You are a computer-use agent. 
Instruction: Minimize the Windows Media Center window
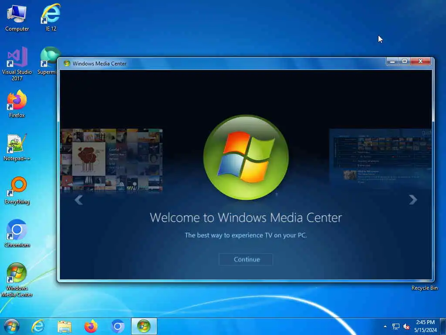(x=392, y=61)
